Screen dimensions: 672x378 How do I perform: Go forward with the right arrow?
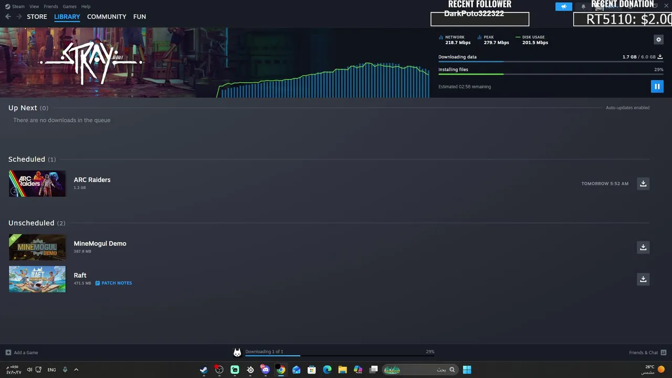pos(19,17)
